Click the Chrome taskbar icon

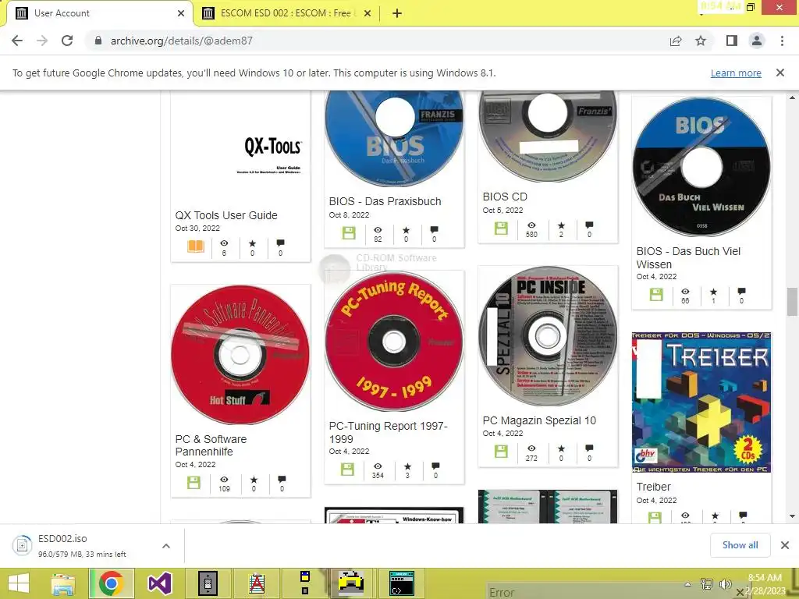click(112, 583)
